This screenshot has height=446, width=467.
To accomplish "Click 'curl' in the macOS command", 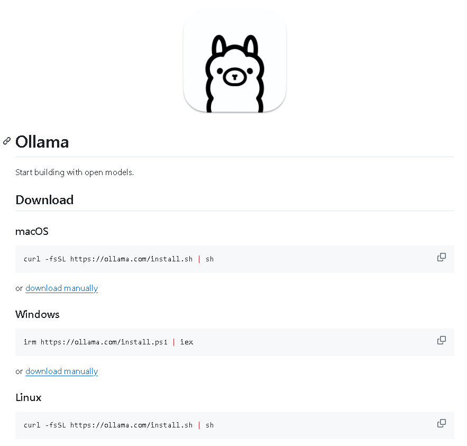I will 32,259.
